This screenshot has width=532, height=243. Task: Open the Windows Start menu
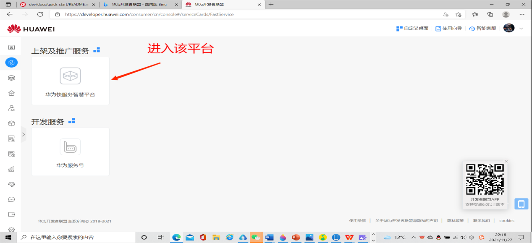(8, 237)
